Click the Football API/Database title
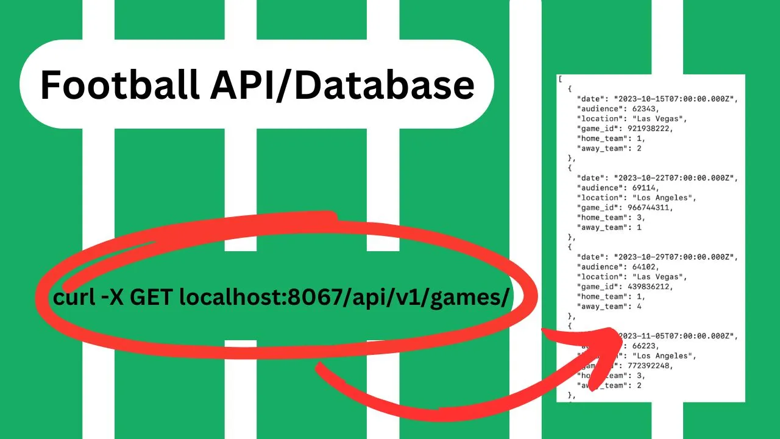The width and height of the screenshot is (780, 439). pyautogui.click(x=257, y=85)
